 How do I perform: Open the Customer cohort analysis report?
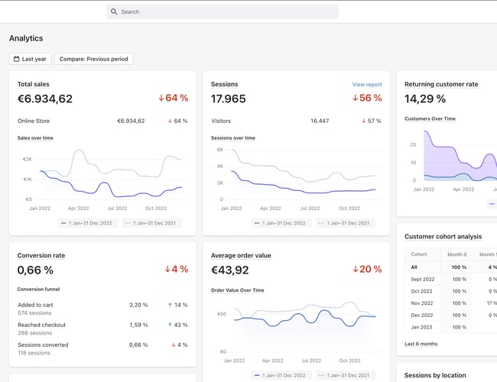click(443, 237)
